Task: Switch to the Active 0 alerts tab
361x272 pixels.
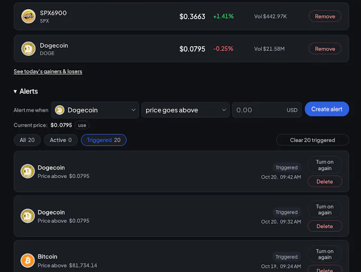Action: click(x=61, y=140)
